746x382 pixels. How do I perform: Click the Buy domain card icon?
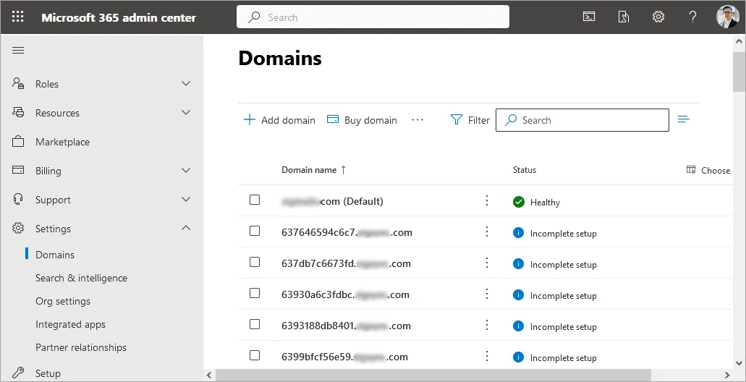coord(333,119)
